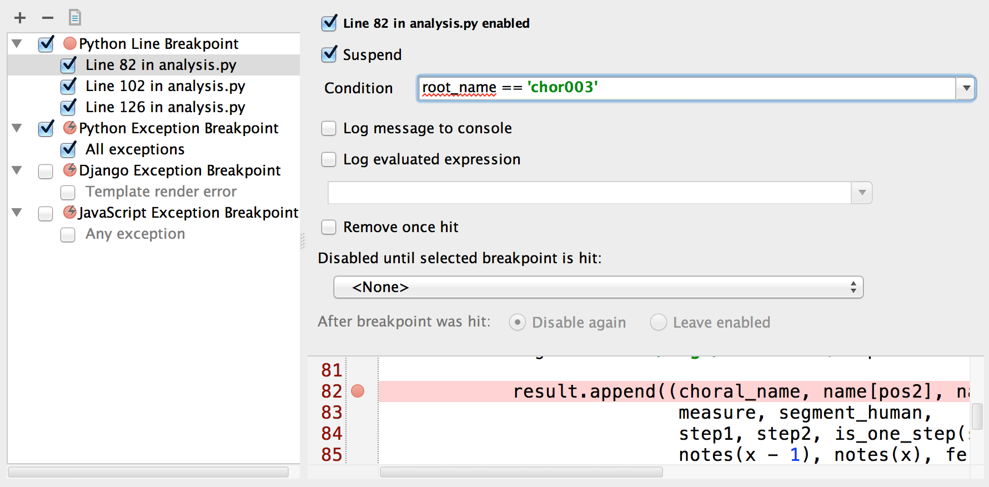
Task: Click the code preview horizontal scrollbar
Action: coord(521,472)
